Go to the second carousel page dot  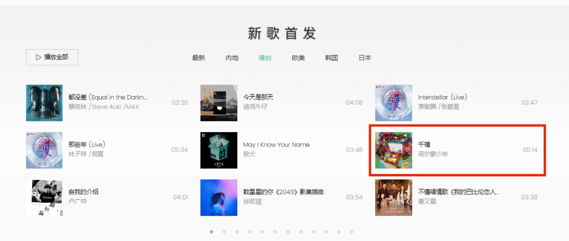pyautogui.click(x=224, y=232)
